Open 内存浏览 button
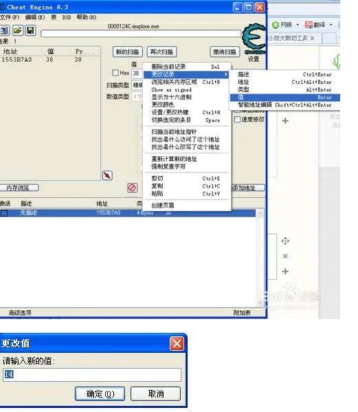 coord(19,188)
